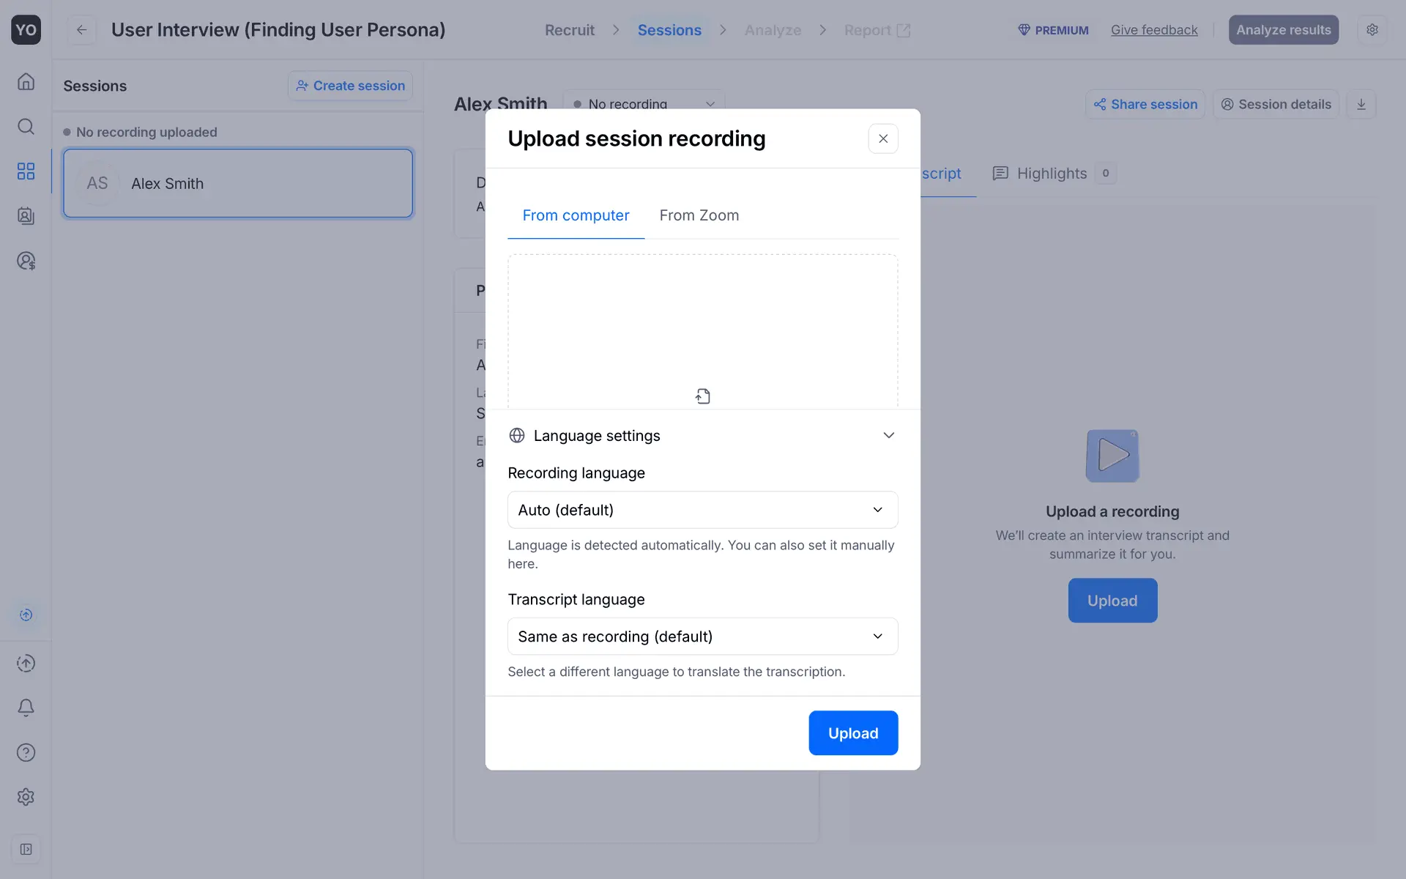Select the Alex Smith session item
Image resolution: width=1406 pixels, height=879 pixels.
(x=238, y=183)
